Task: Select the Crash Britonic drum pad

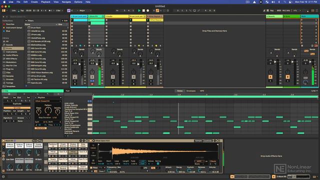Action: [x=63, y=145]
